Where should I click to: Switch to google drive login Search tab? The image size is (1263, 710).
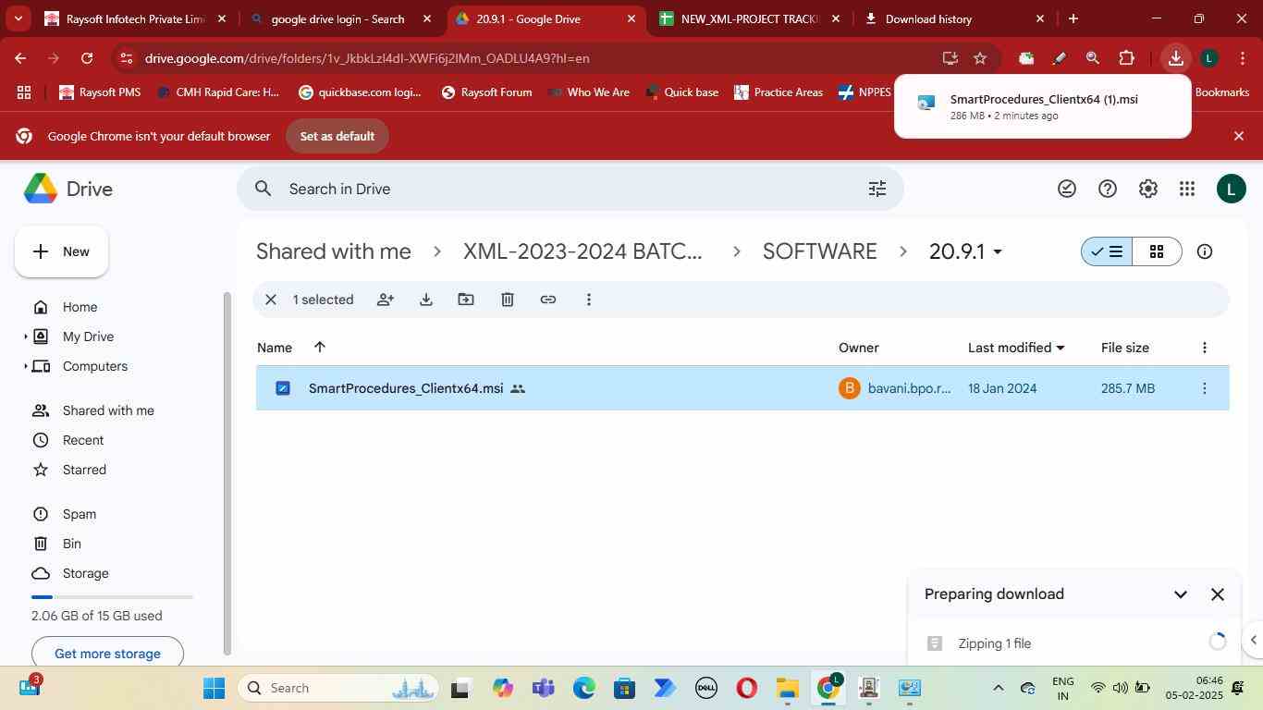coord(341,18)
